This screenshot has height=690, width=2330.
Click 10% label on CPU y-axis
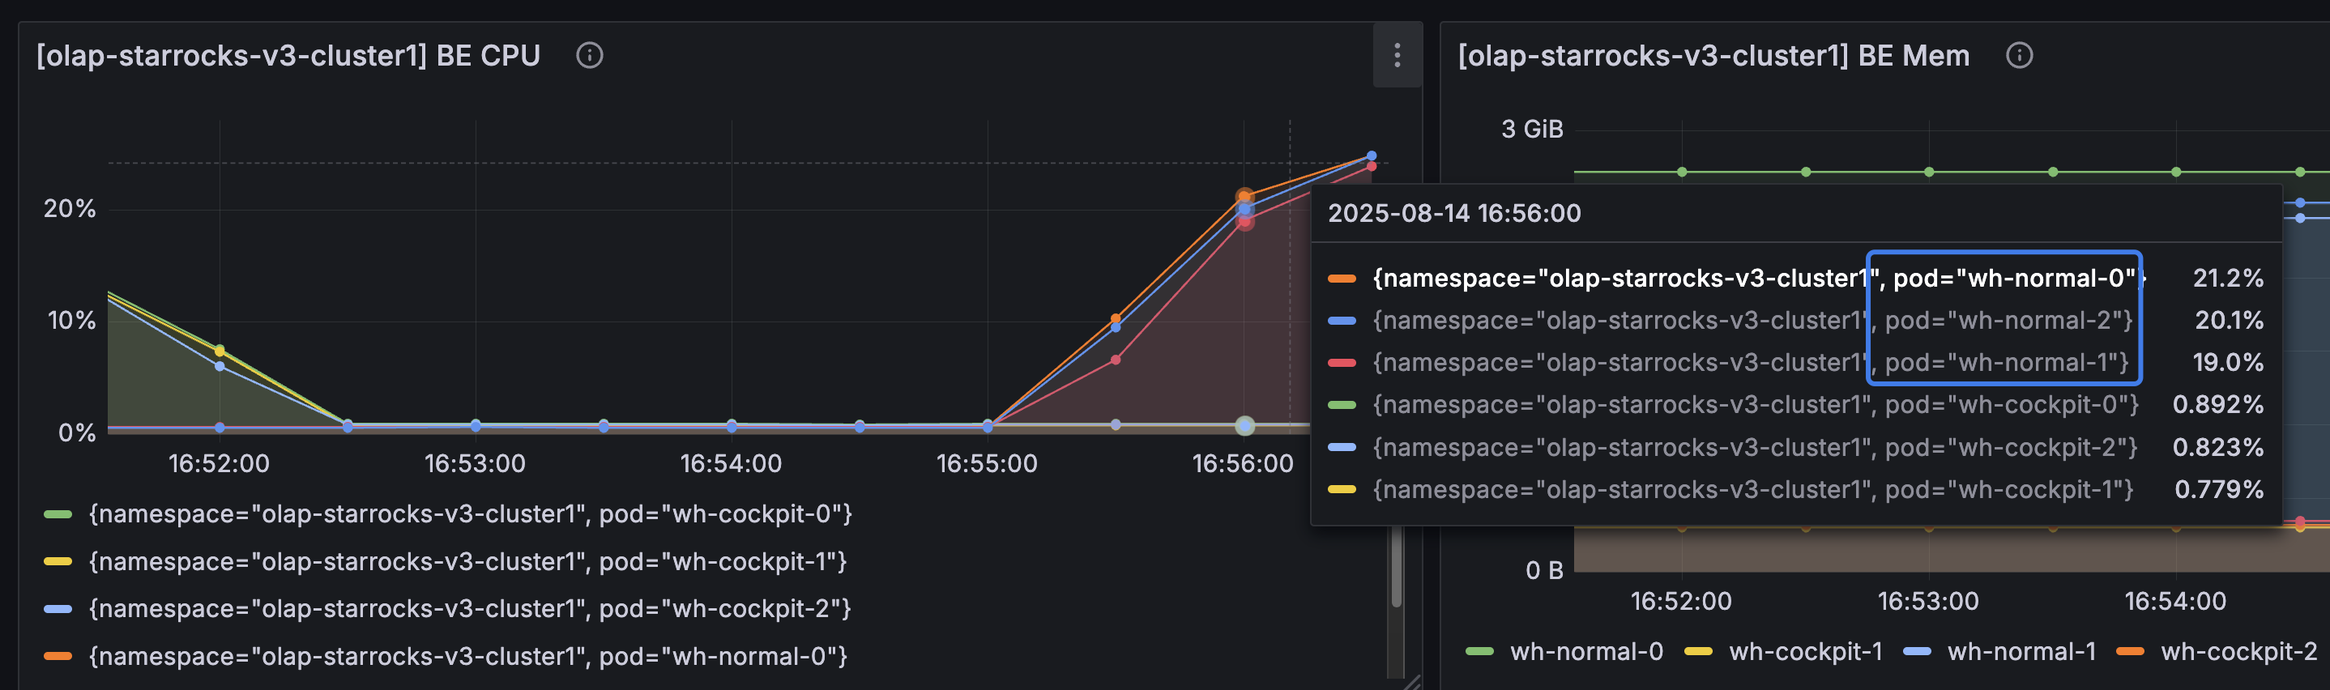(71, 320)
